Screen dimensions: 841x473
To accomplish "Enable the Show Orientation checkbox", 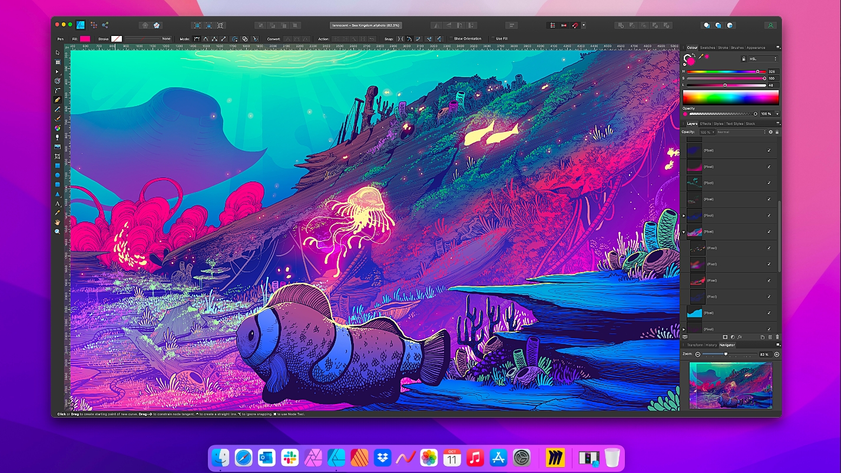I will pos(451,39).
